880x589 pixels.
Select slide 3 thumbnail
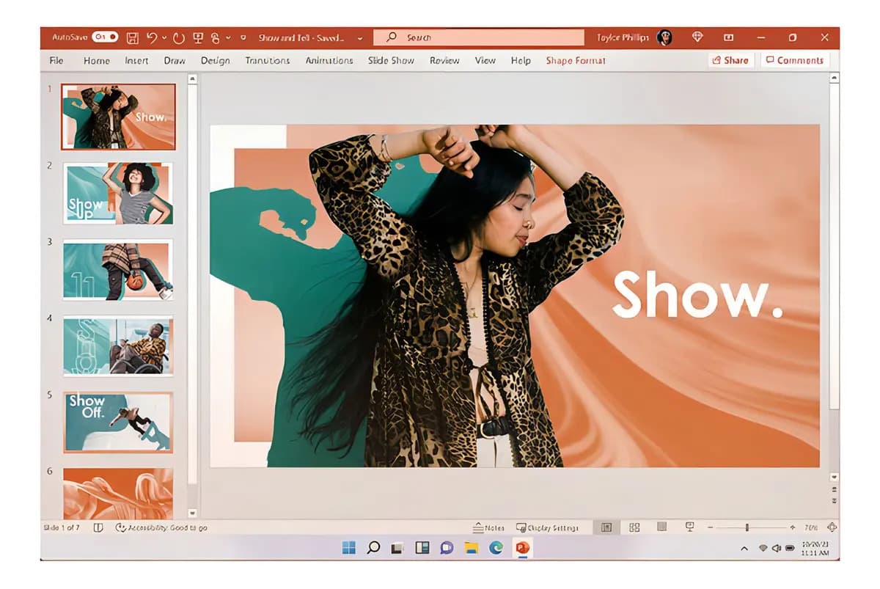click(118, 269)
